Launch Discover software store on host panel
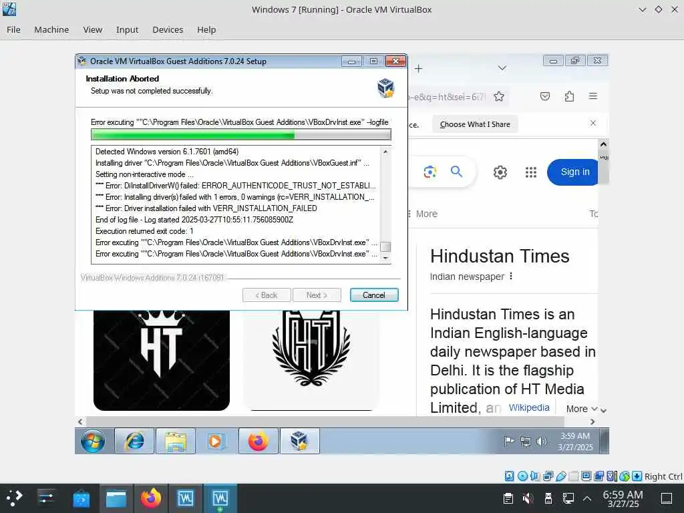This screenshot has height=513, width=684. pos(81,498)
